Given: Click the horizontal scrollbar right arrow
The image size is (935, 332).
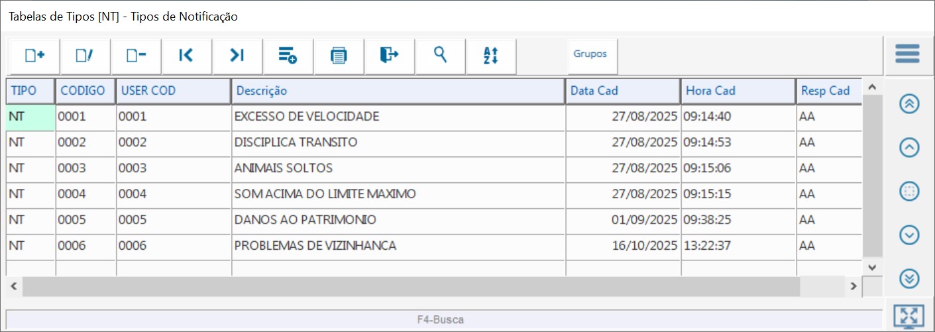Looking at the screenshot, I should [854, 286].
